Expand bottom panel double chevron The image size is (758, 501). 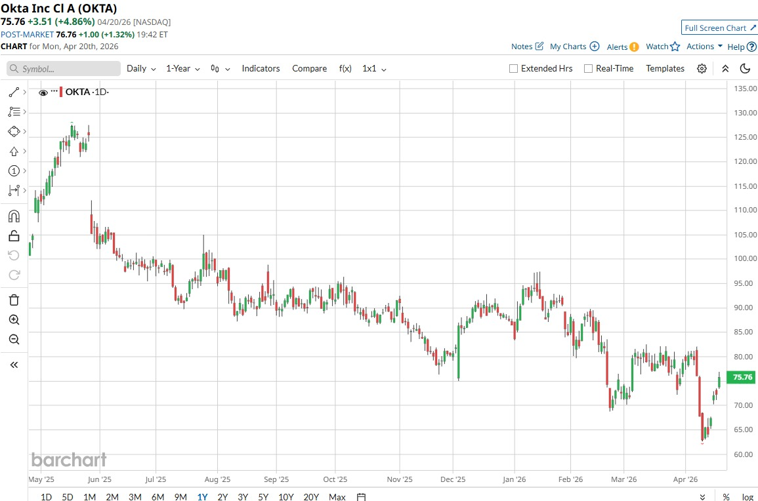pyautogui.click(x=702, y=496)
